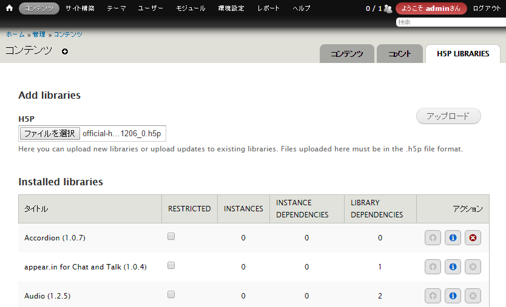Click the Accordion (1.0.7) title cell
This screenshot has width=506, height=307.
(55, 238)
